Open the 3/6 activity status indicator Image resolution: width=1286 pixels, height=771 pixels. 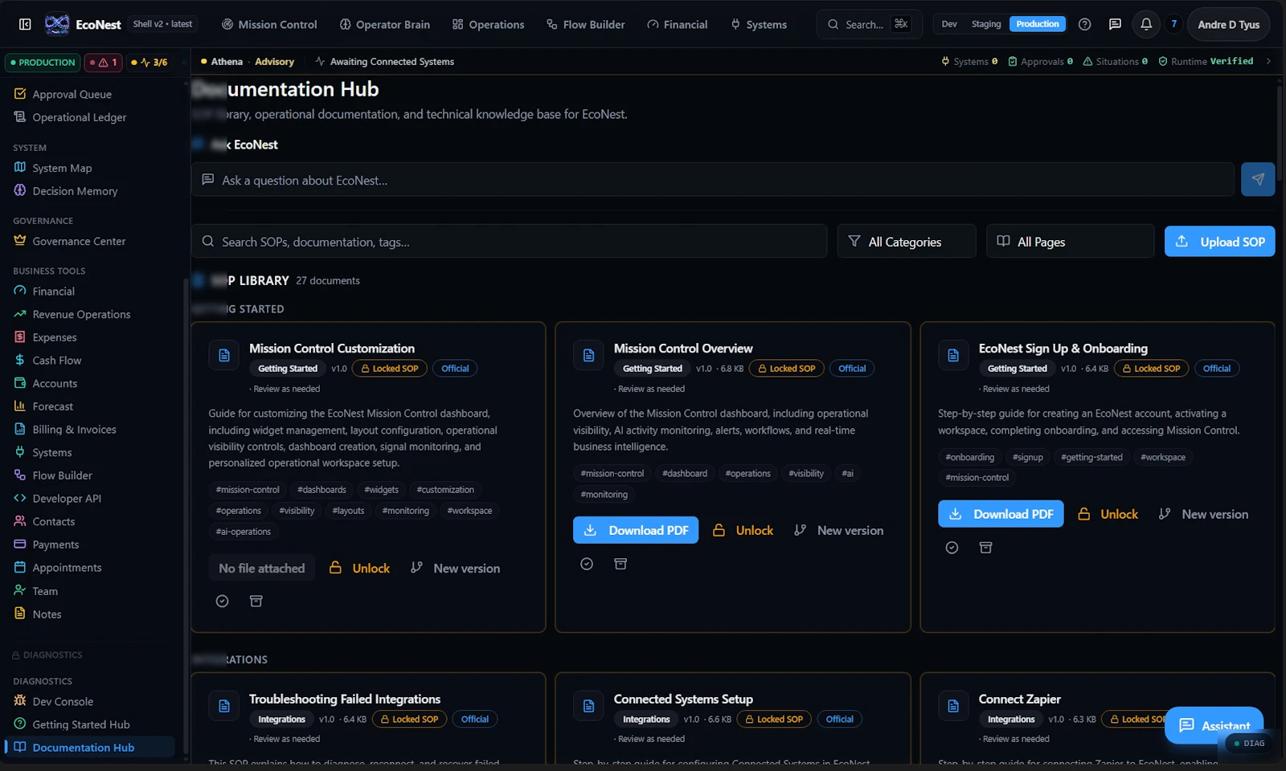[149, 62]
